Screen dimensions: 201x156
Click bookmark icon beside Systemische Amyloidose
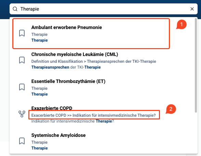coord(22,141)
